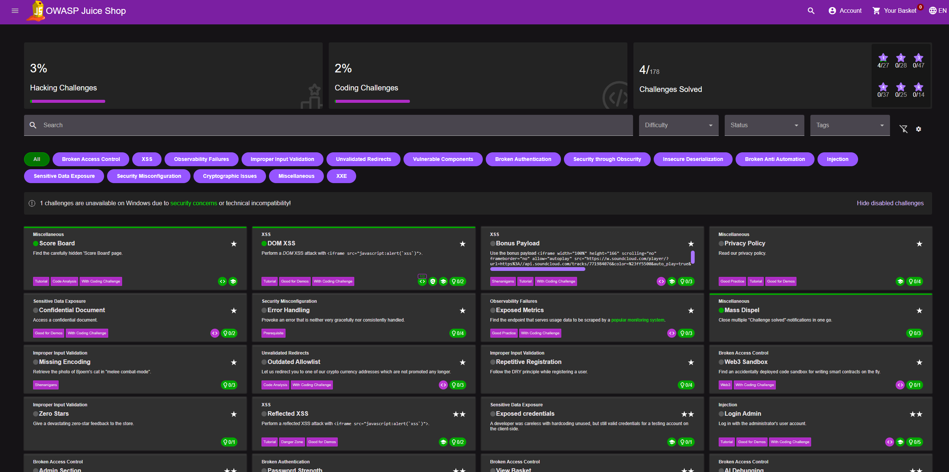Reset all filters with the filter-off icon

click(x=904, y=129)
